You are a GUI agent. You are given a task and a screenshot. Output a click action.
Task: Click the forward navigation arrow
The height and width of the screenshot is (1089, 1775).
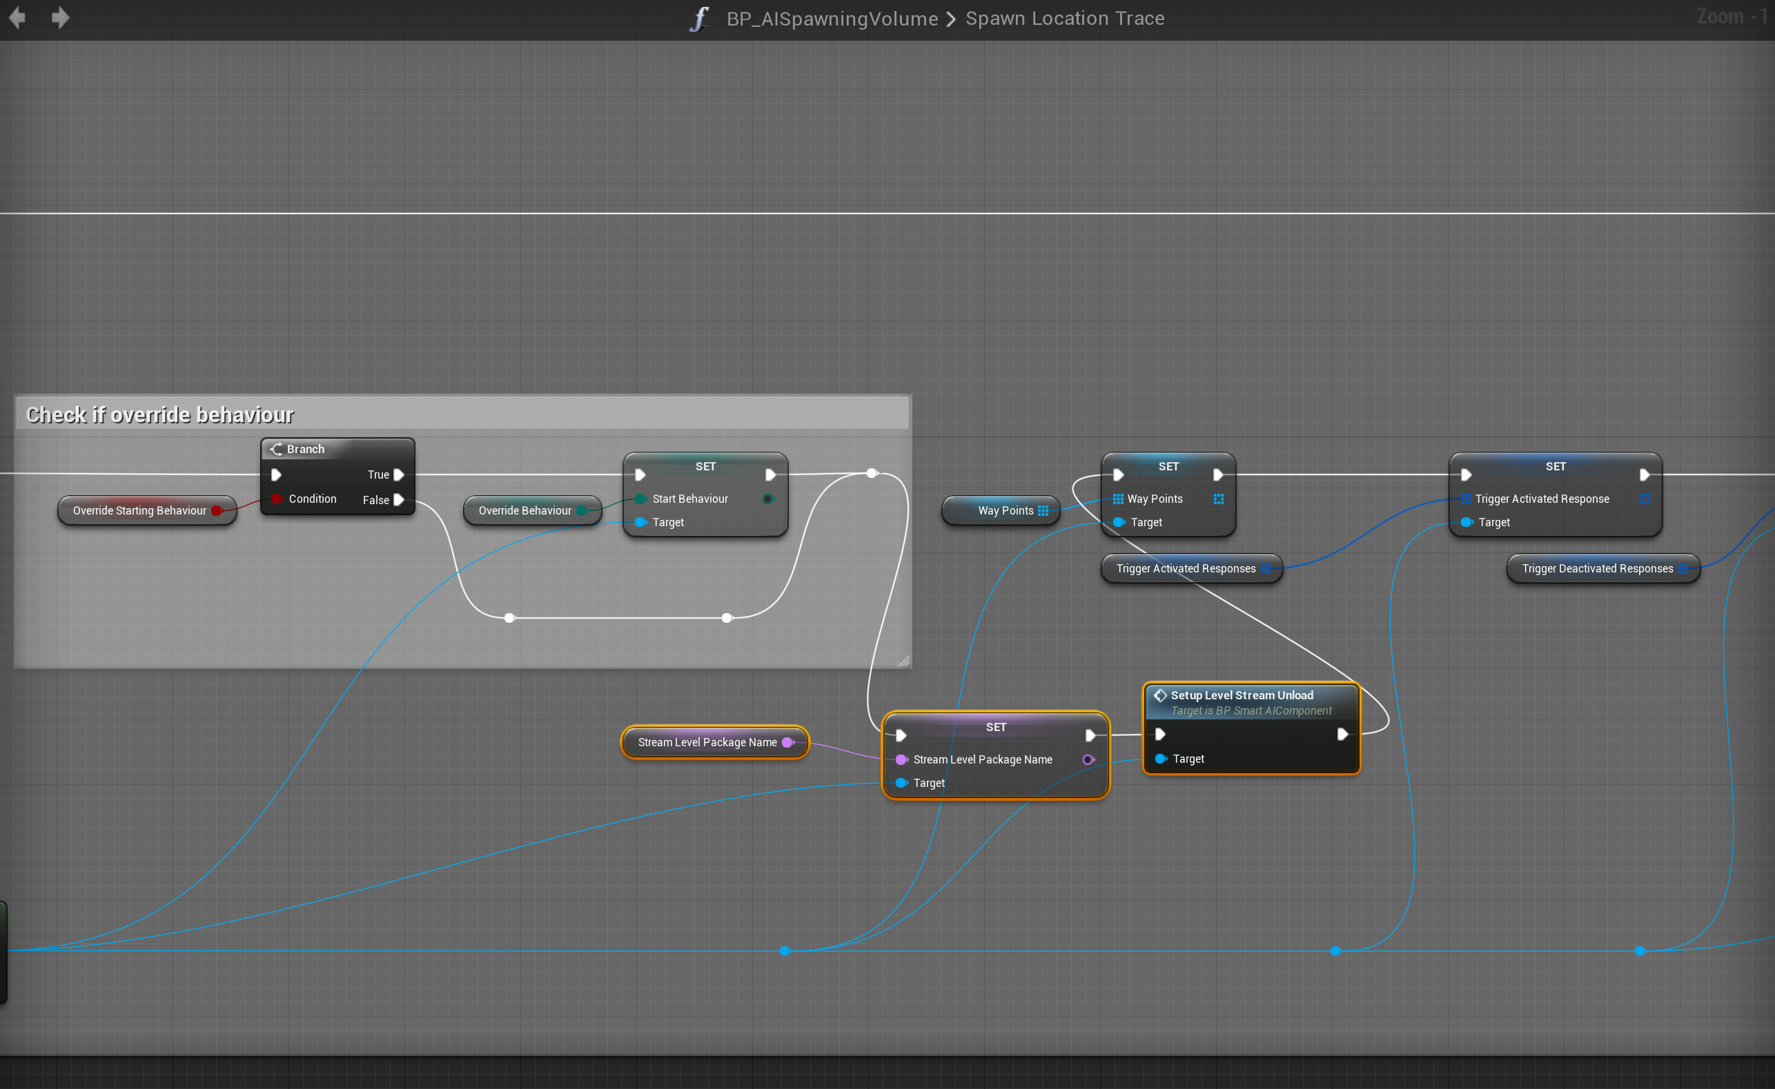(61, 17)
